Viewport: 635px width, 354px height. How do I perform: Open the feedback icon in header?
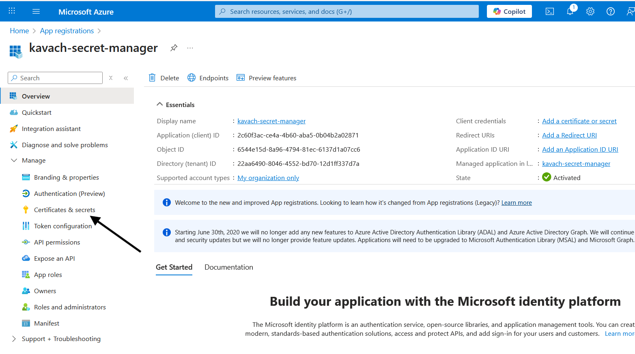pos(631,11)
